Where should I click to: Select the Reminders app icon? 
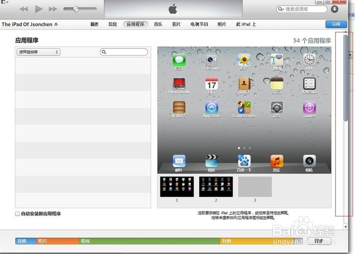tap(309, 84)
